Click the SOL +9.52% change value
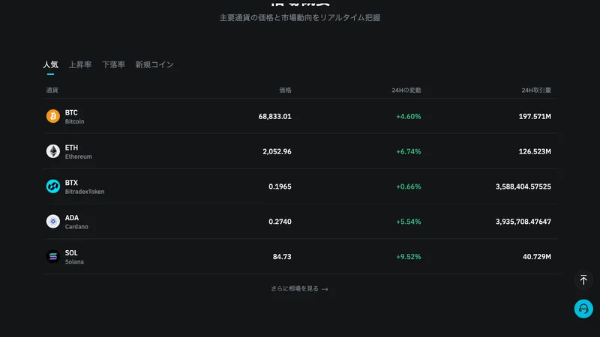This screenshot has width=600, height=337. click(408, 257)
